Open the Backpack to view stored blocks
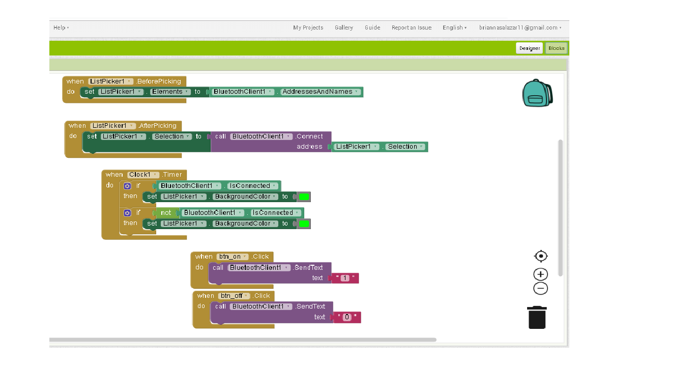695x391 pixels. pos(537,93)
